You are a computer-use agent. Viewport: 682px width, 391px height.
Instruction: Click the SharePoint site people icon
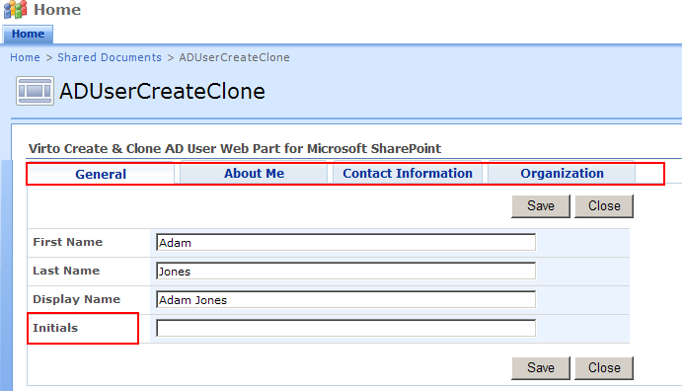[x=15, y=9]
